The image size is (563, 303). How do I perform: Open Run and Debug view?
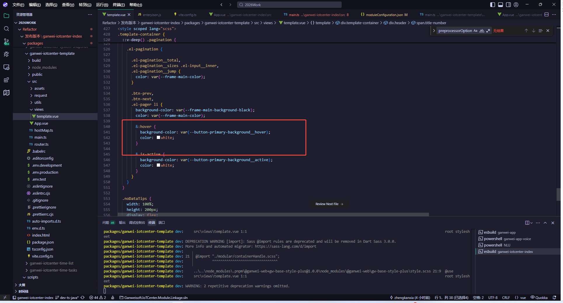pos(6,54)
